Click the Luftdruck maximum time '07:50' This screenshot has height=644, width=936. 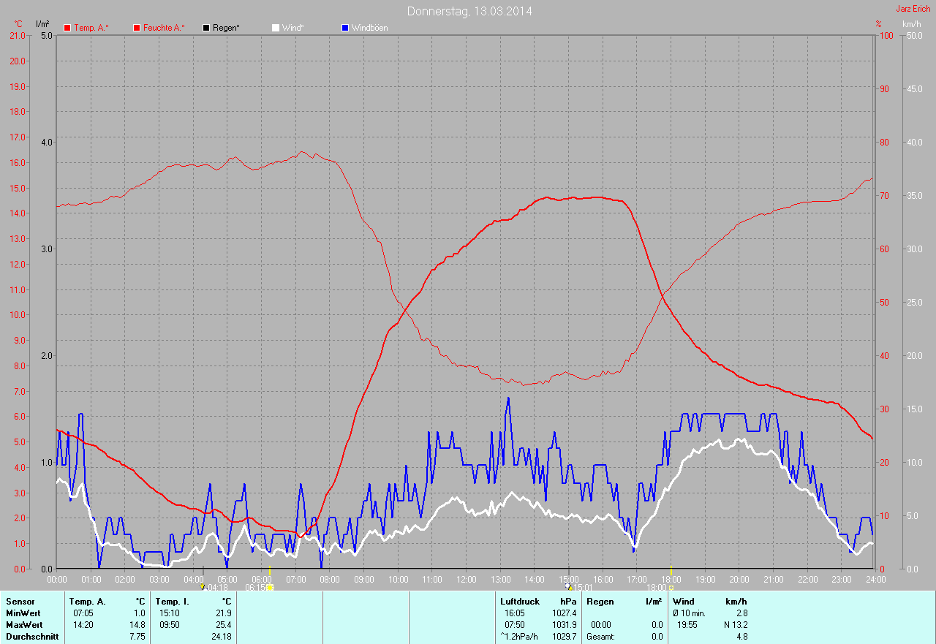515,625
